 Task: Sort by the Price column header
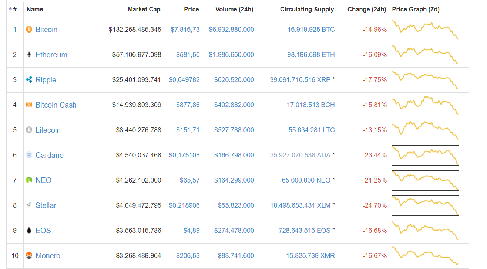(x=191, y=9)
